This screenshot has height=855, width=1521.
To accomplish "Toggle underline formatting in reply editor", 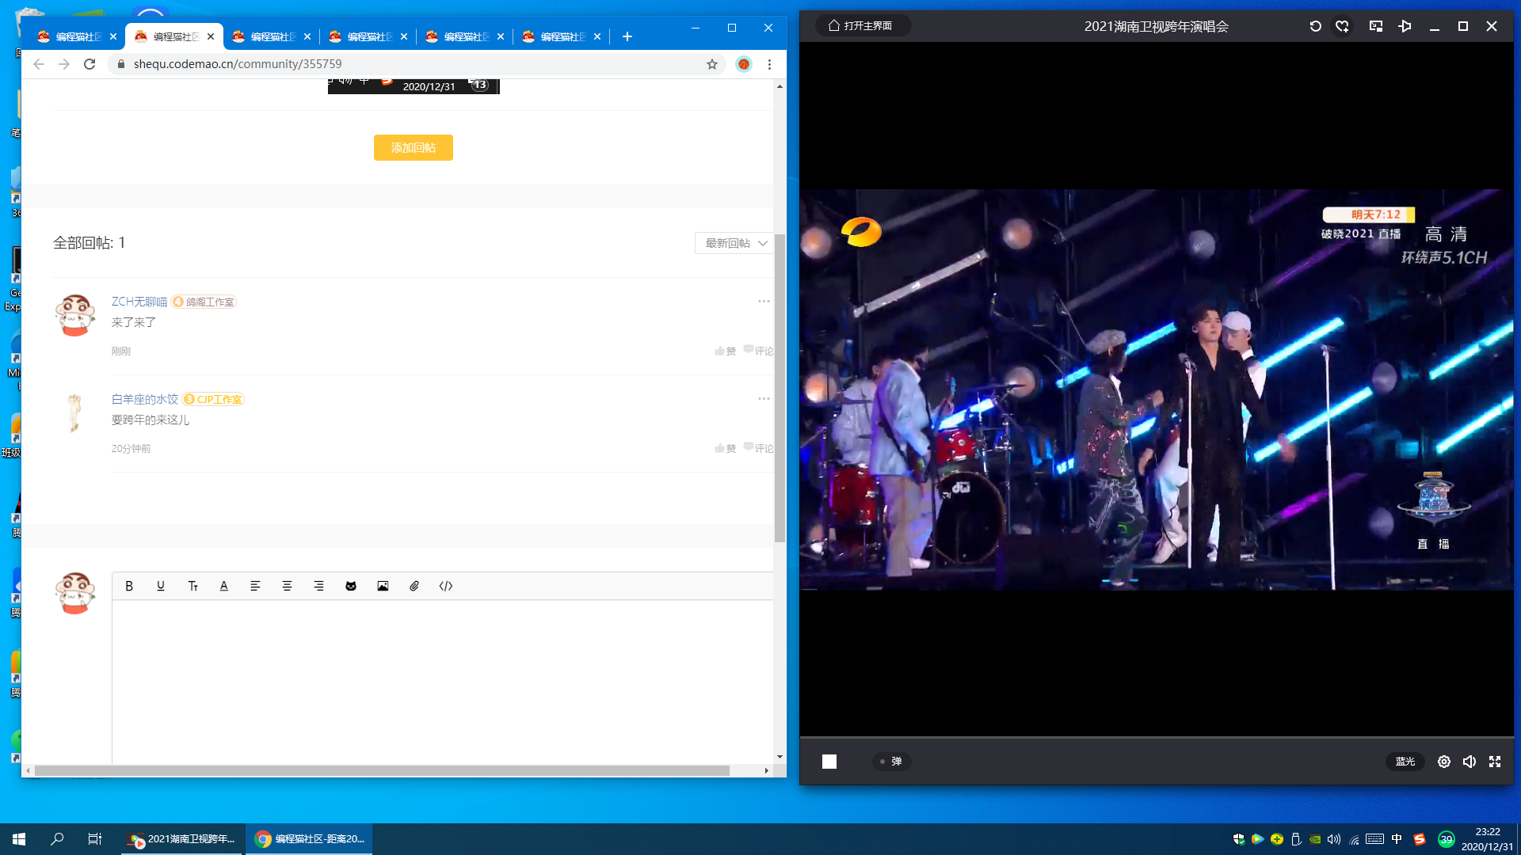I will (x=161, y=586).
